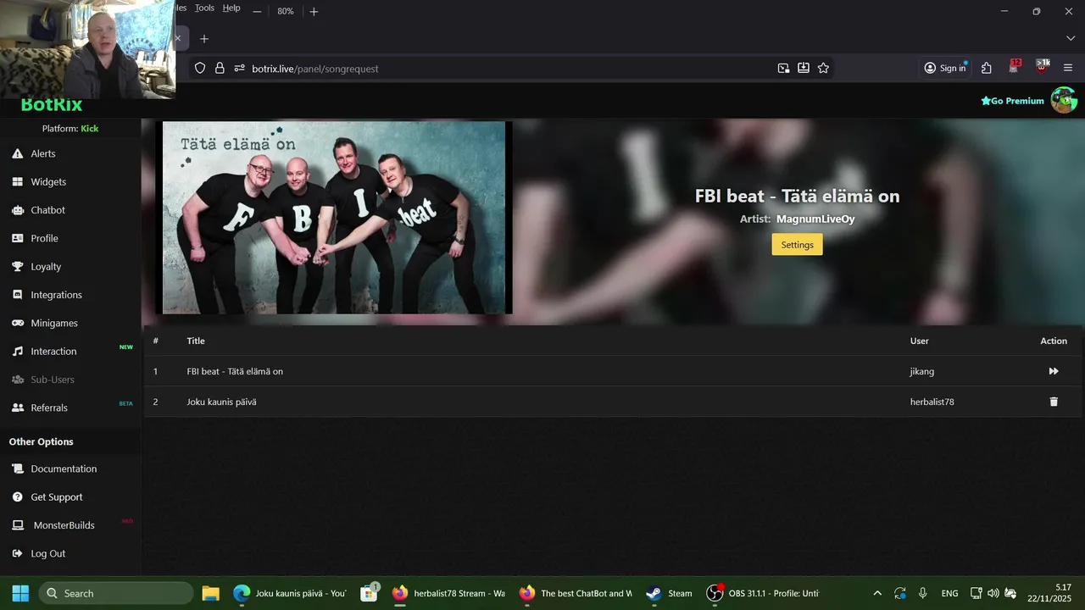Close the current browser tab

tap(178, 38)
